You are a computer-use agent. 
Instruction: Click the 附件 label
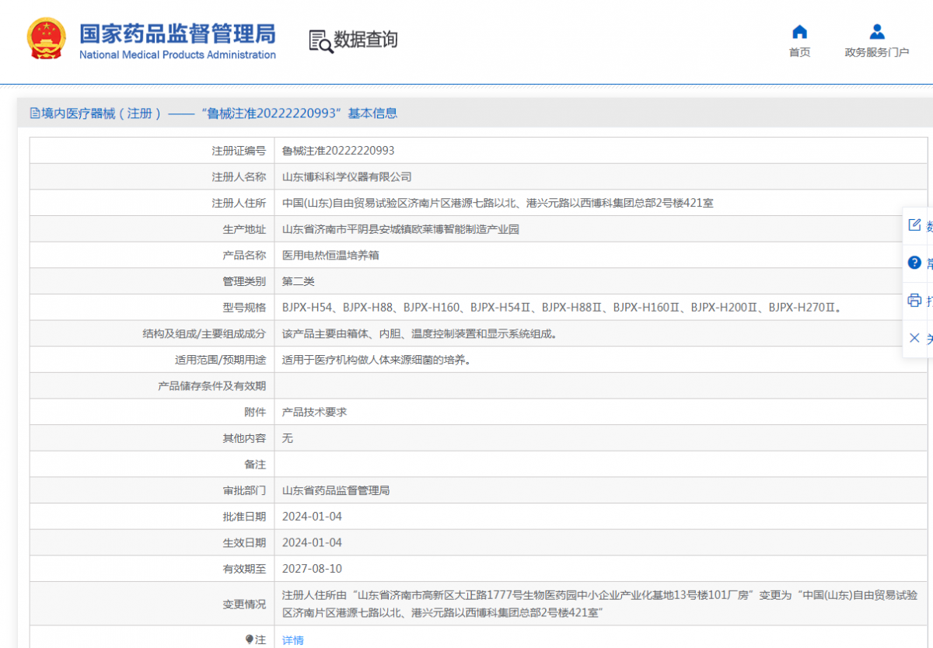255,412
